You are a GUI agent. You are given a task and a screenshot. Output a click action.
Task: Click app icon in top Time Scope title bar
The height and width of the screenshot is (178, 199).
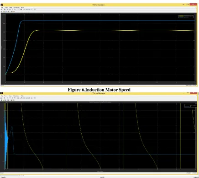[x=2, y=5]
